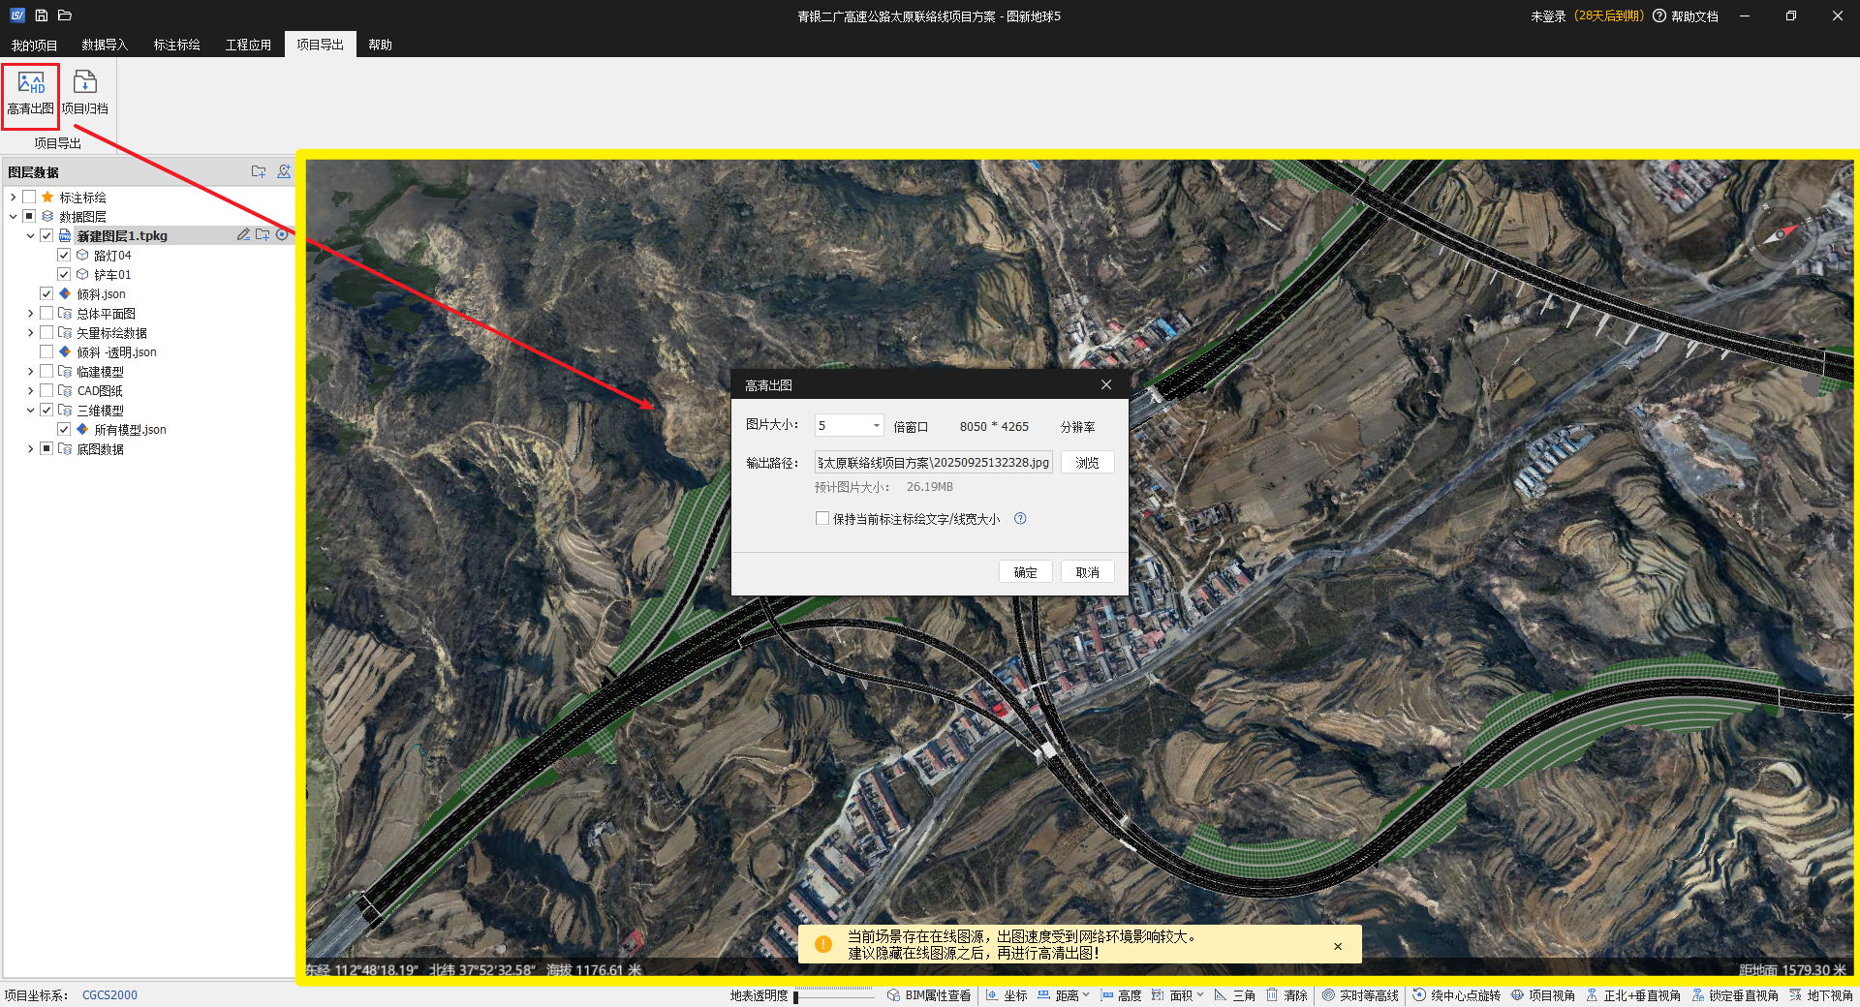Click the help icon beside 保持当前标注标绘文字/线宽大小
This screenshot has height=1007, width=1860.
tap(1020, 519)
